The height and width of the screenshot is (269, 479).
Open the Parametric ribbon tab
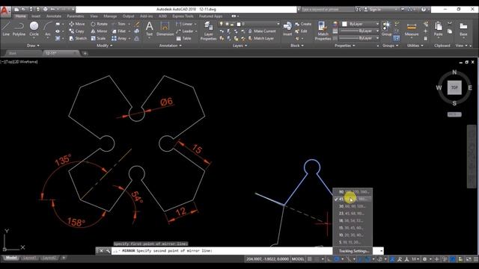pyautogui.click(x=76, y=16)
